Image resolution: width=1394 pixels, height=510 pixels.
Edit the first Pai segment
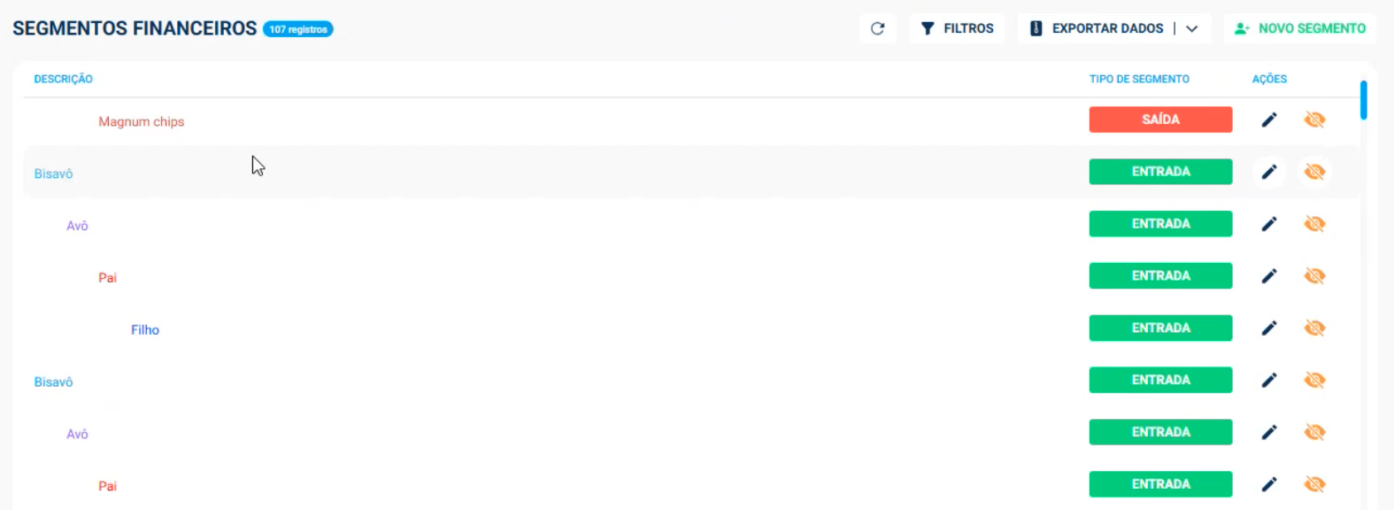pos(1269,276)
